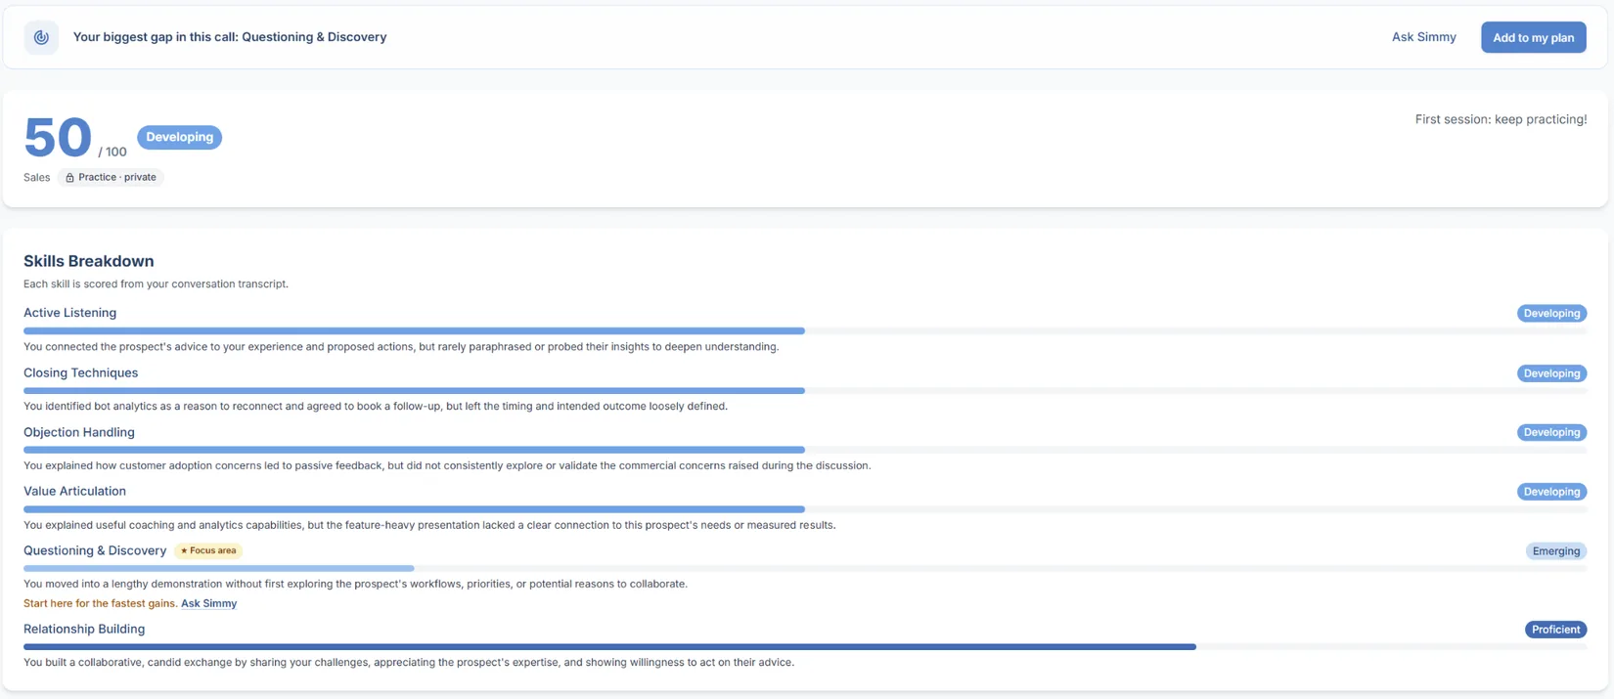Click Developing badge for Objection Handling
The height and width of the screenshot is (699, 1614).
(x=1551, y=432)
